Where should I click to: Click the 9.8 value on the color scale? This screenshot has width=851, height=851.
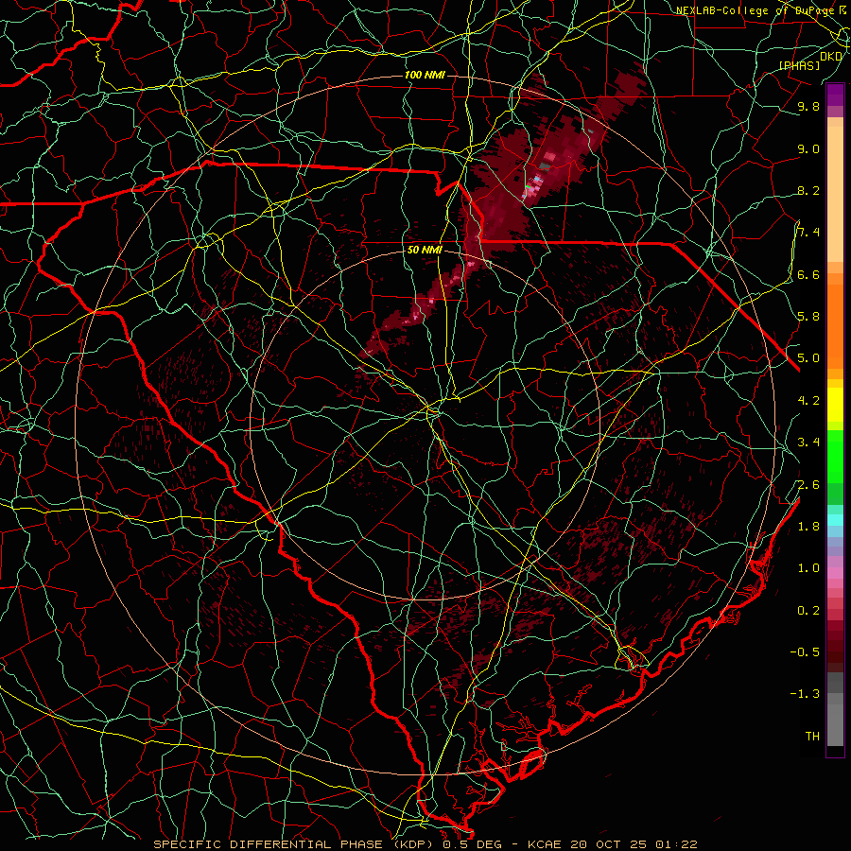click(x=808, y=106)
